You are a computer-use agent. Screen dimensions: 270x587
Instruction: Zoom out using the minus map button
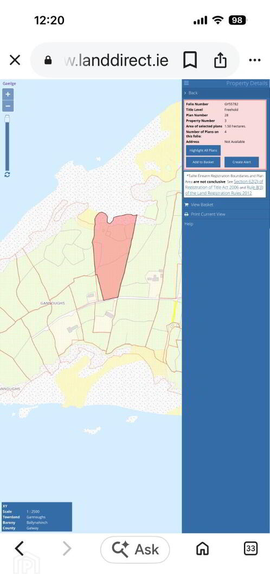(x=8, y=107)
